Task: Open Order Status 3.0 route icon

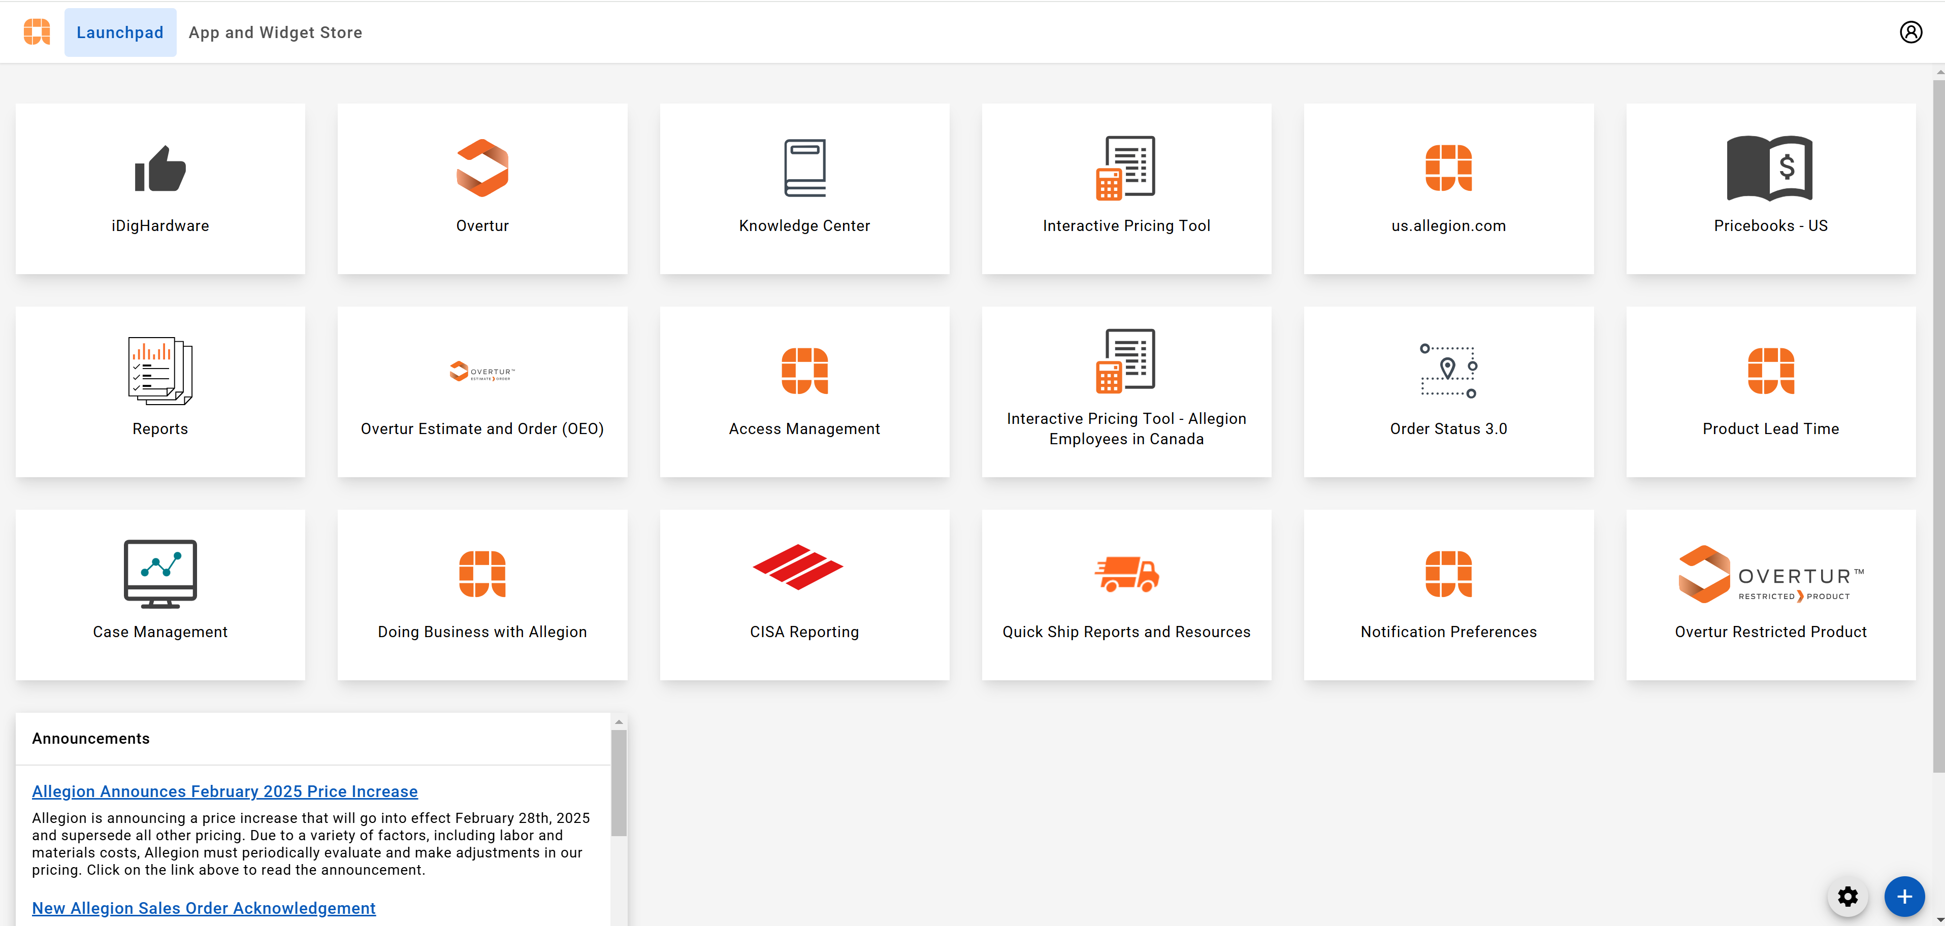Action: click(x=1448, y=371)
